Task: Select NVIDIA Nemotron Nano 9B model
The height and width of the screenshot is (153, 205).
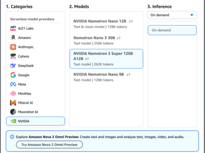Action: pos(106,77)
